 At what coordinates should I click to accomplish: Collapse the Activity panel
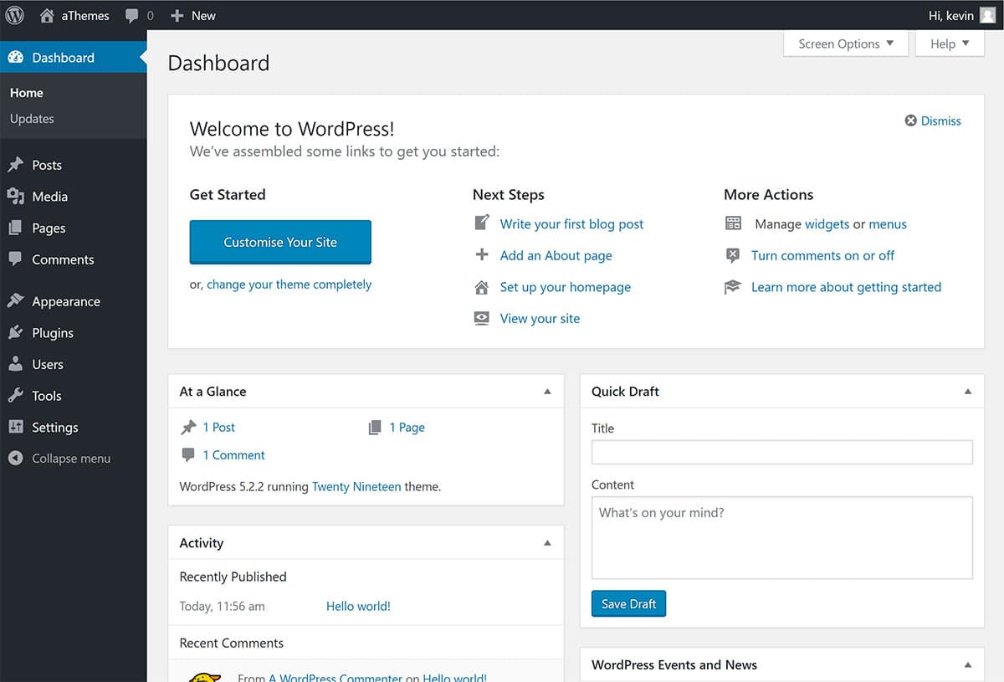coord(547,543)
